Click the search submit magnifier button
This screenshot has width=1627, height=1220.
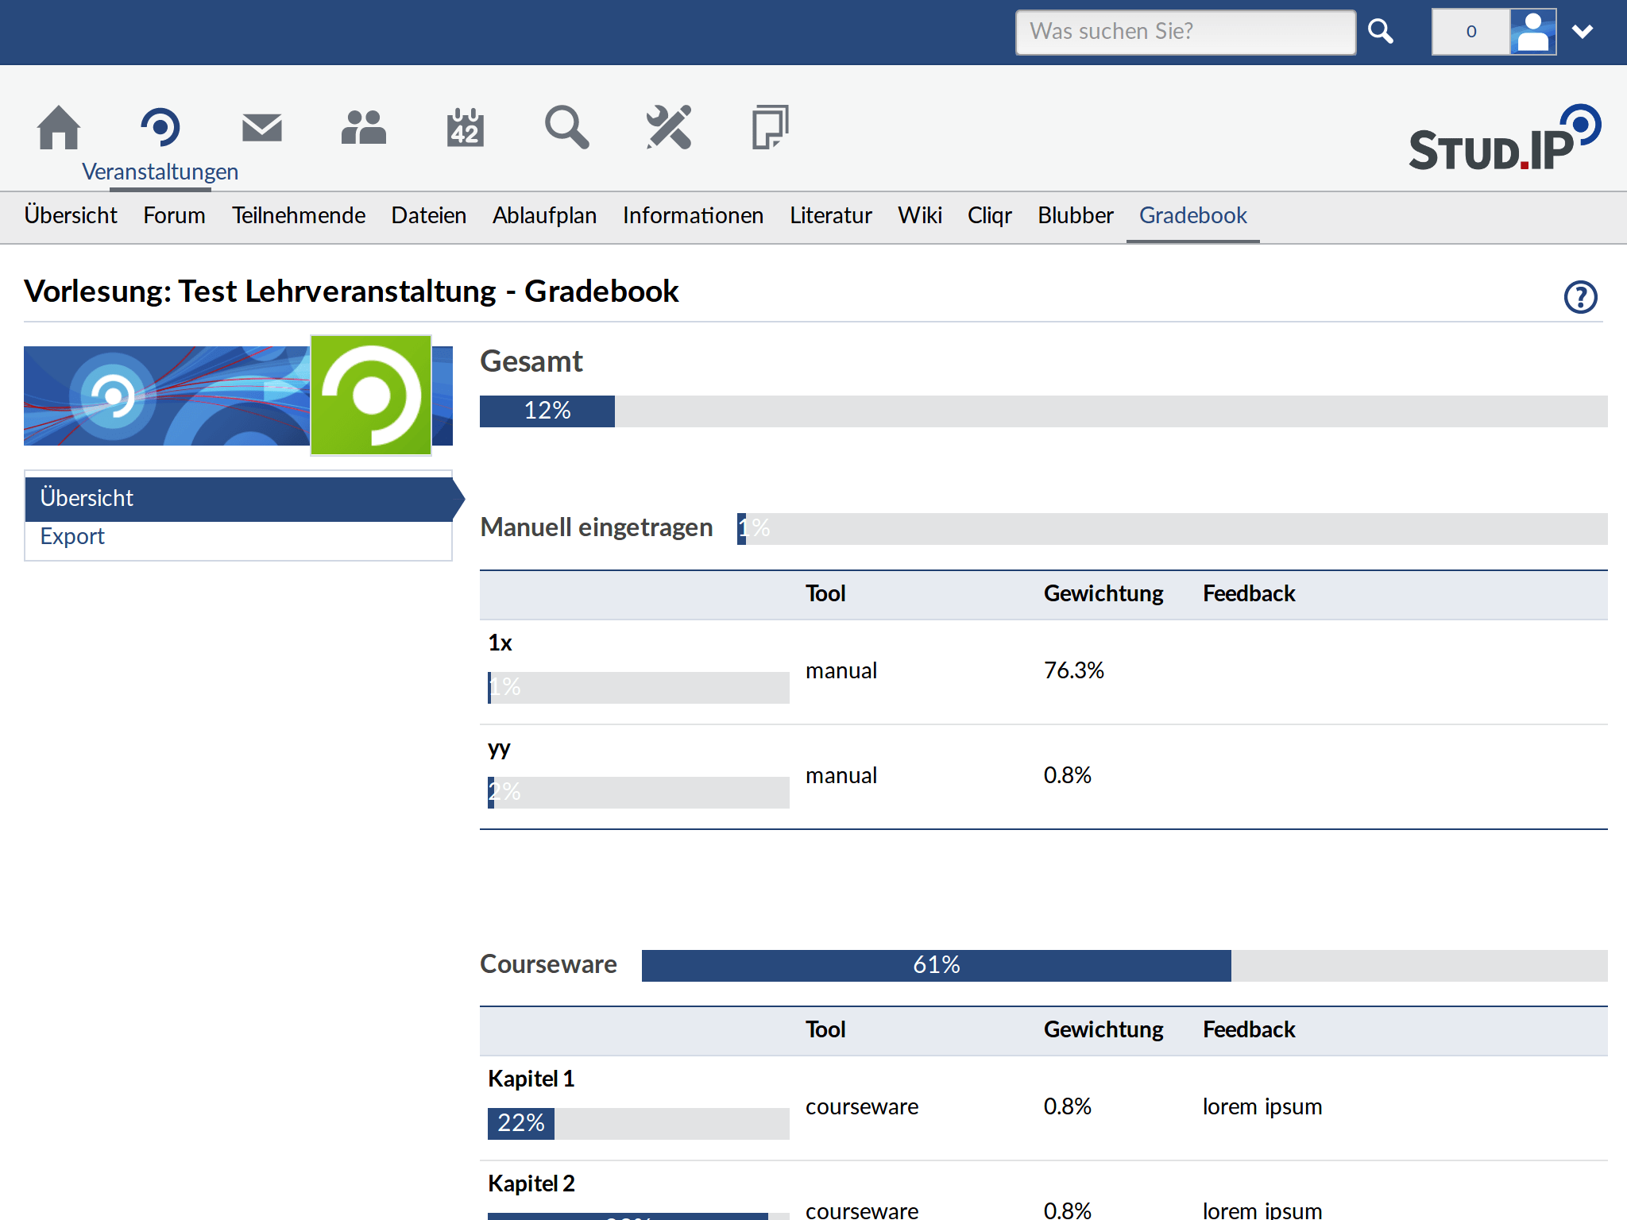[x=1381, y=32]
